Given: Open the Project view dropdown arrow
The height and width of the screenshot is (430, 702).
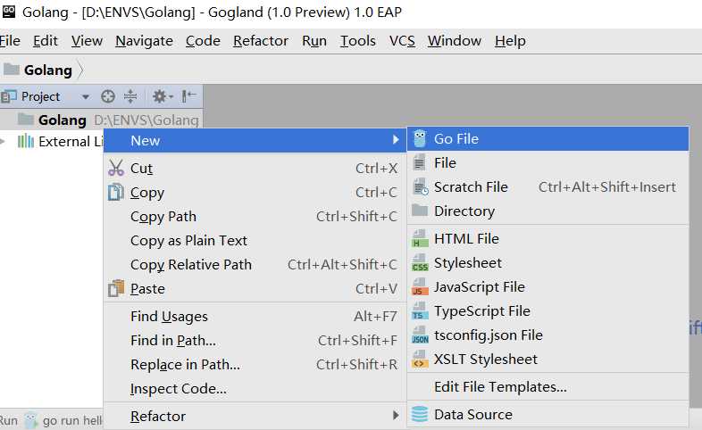Looking at the screenshot, I should 85,96.
